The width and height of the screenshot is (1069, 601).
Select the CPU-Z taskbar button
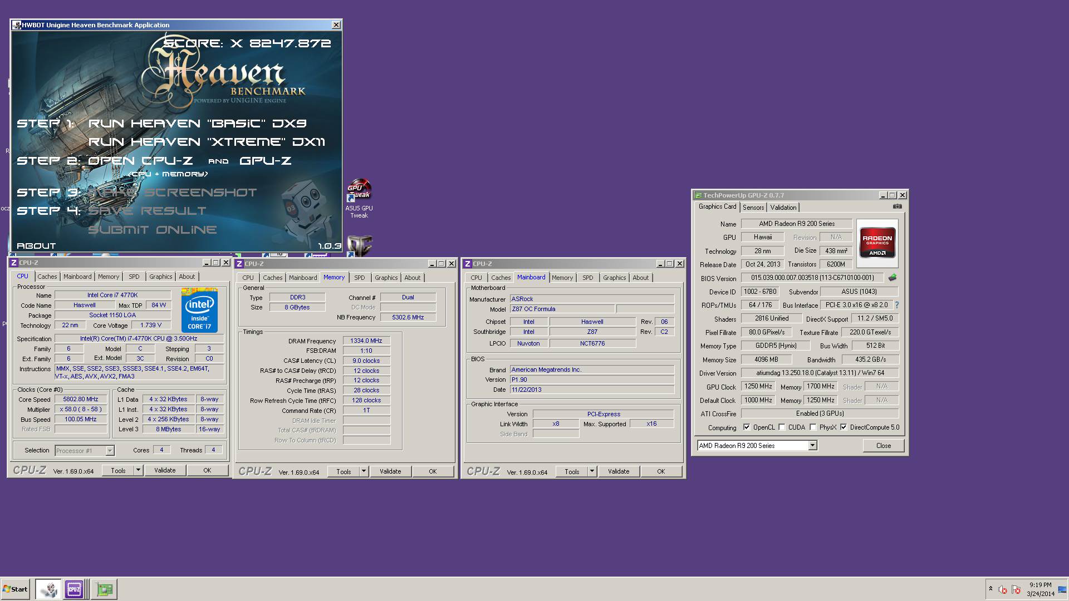[74, 589]
